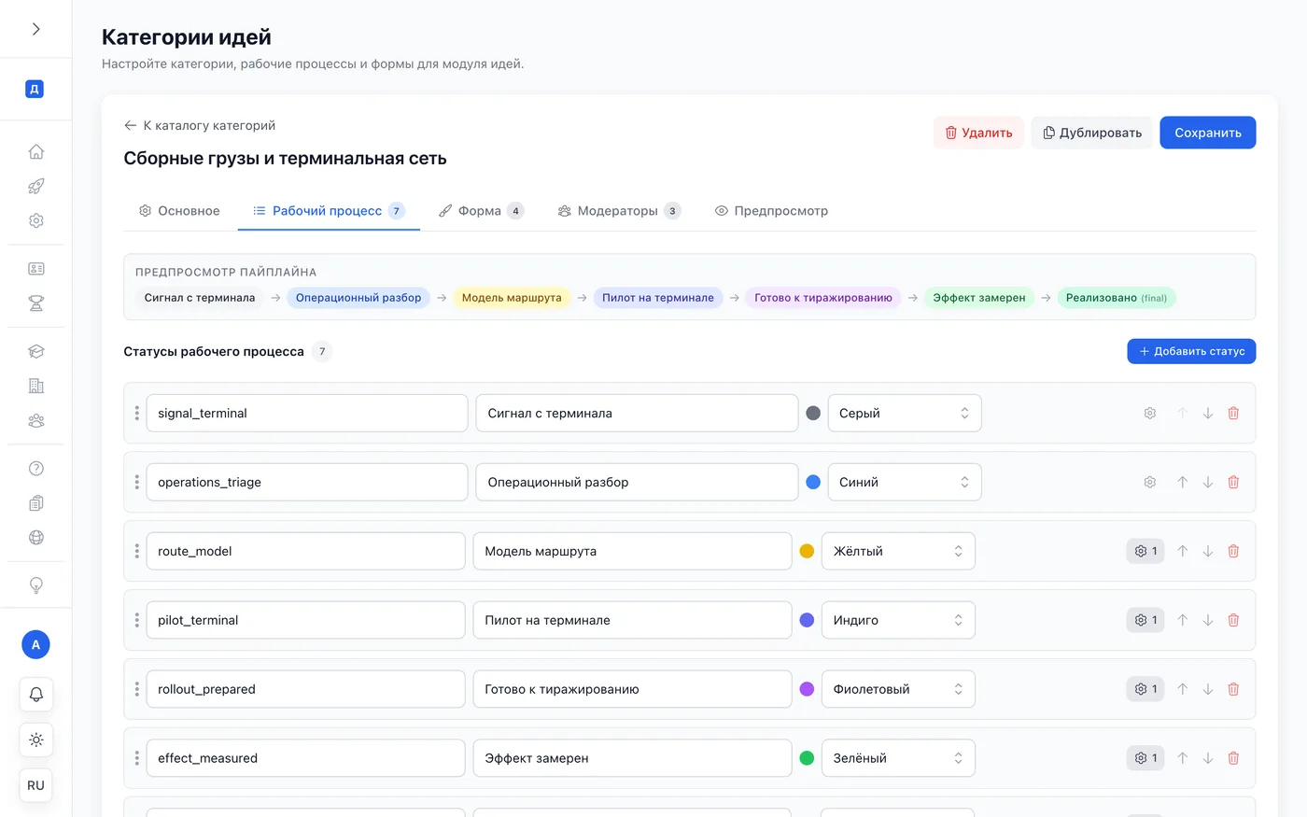Viewport: 1307px width, 817px height.
Task: Open settings gear with 1 for effect_measured
Action: pos(1145,758)
